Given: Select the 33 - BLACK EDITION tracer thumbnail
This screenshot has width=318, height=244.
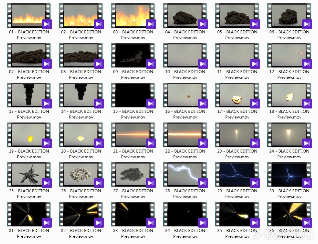Looking at the screenshot, I should click(133, 214).
